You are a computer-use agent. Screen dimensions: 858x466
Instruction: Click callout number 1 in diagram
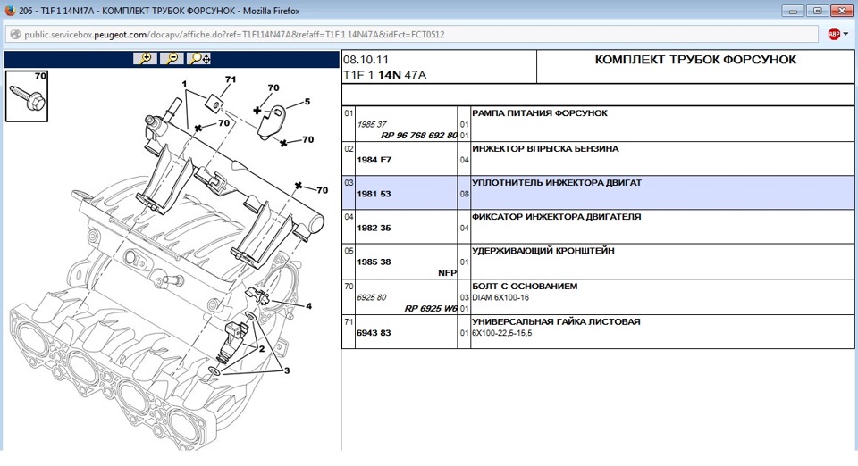pyautogui.click(x=184, y=85)
